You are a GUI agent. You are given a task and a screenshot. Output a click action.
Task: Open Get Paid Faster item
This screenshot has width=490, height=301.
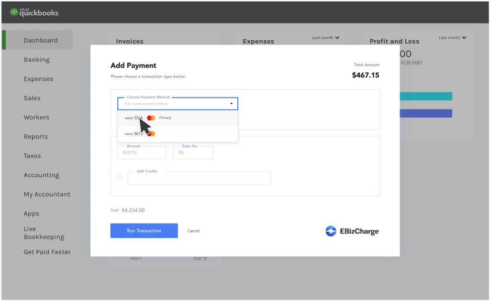click(x=47, y=252)
